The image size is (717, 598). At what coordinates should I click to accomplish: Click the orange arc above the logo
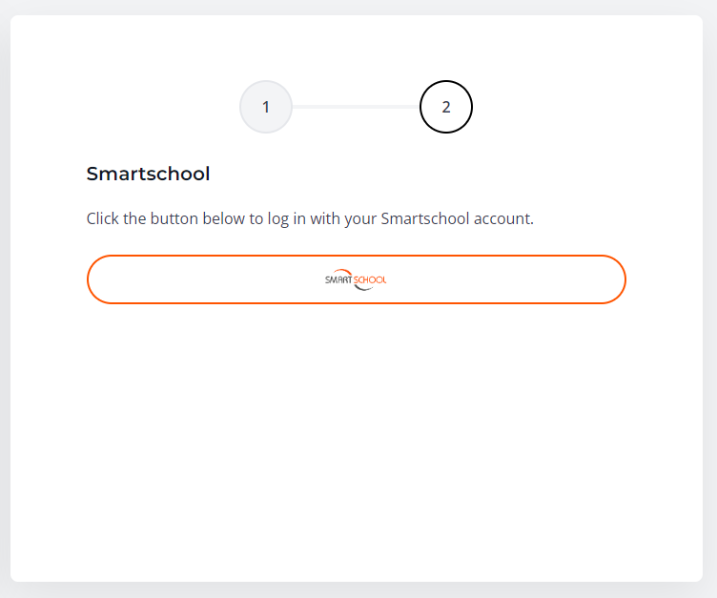click(342, 271)
